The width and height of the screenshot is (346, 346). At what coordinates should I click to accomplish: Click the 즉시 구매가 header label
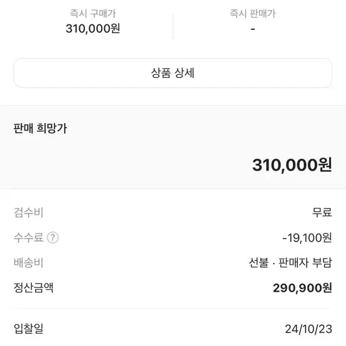tap(92, 14)
